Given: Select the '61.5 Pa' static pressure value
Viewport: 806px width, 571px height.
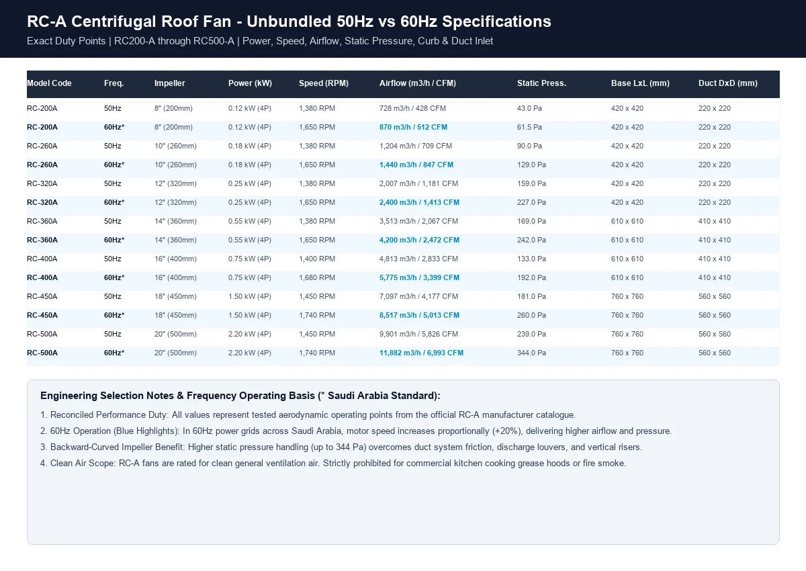Looking at the screenshot, I should point(529,127).
